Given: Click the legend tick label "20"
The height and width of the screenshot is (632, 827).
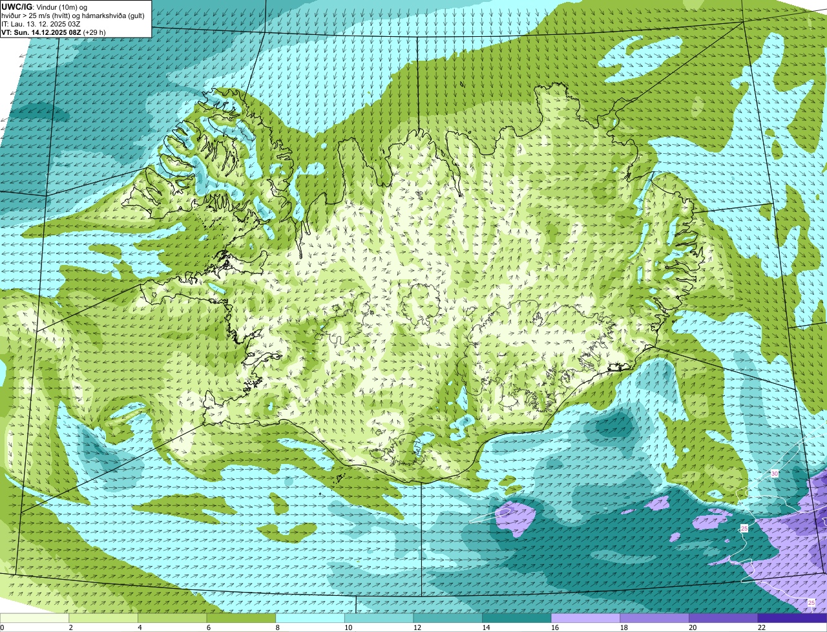Looking at the screenshot, I should (693, 627).
